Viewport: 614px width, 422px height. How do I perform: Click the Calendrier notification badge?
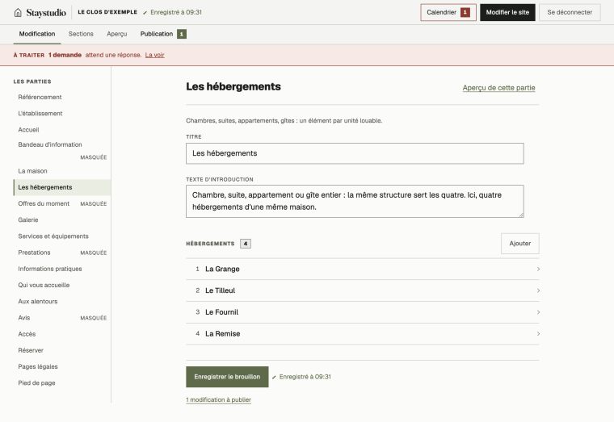point(465,13)
